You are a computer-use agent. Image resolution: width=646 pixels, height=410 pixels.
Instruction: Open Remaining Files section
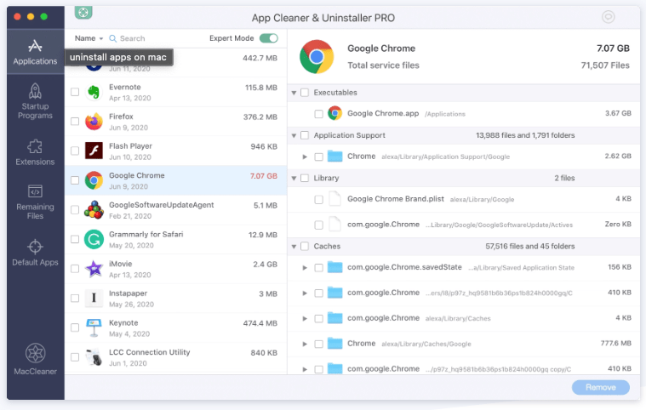coord(35,202)
